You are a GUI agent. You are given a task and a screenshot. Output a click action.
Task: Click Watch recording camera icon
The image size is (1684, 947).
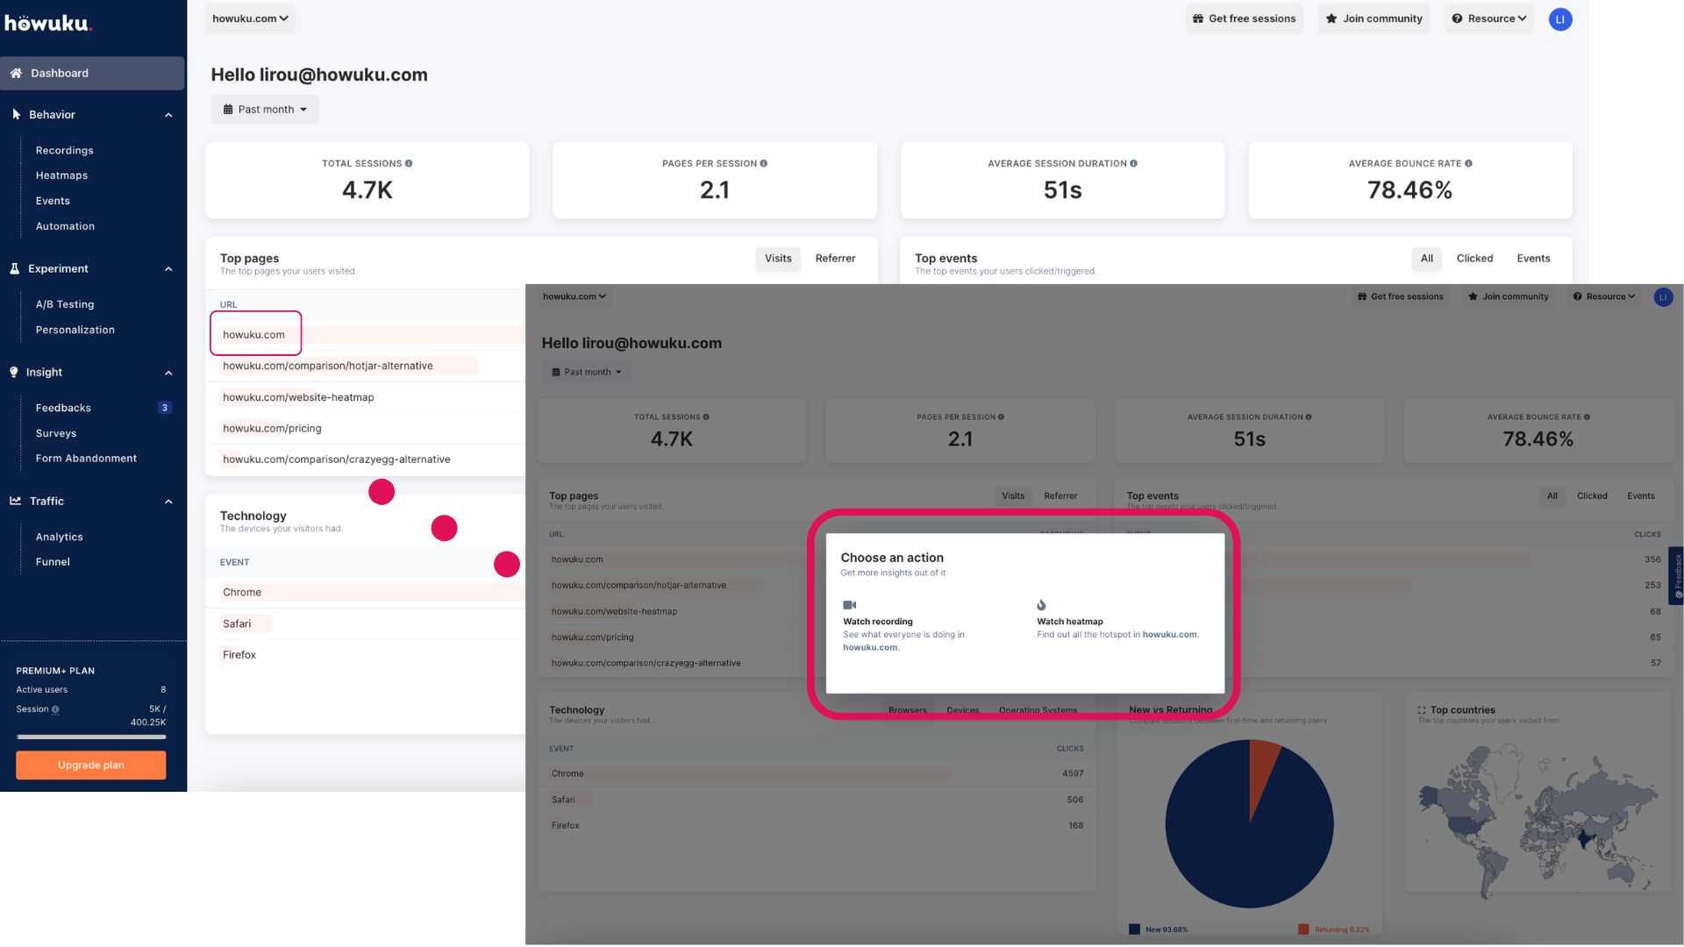849,605
